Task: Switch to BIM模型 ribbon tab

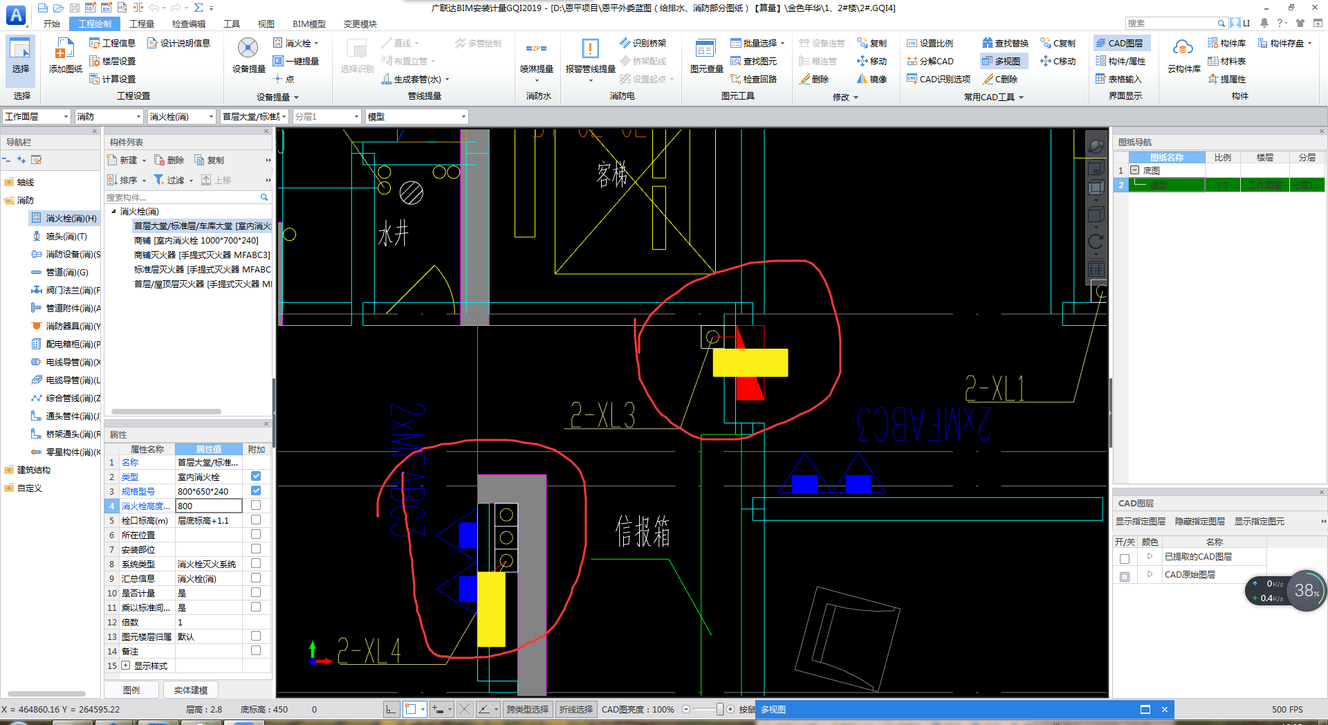Action: pyautogui.click(x=308, y=24)
